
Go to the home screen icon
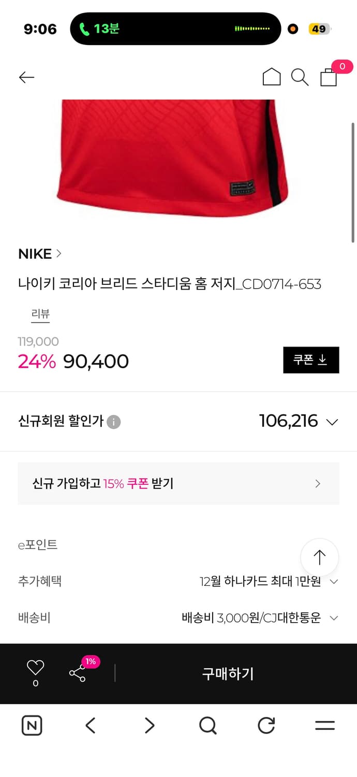(x=272, y=77)
